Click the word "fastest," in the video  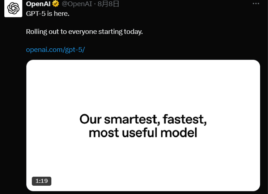point(185,119)
